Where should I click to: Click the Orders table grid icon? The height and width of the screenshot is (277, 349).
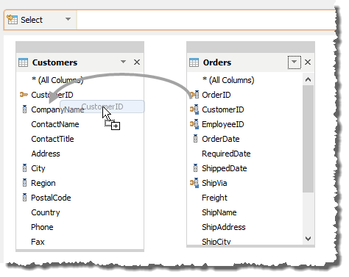click(194, 62)
